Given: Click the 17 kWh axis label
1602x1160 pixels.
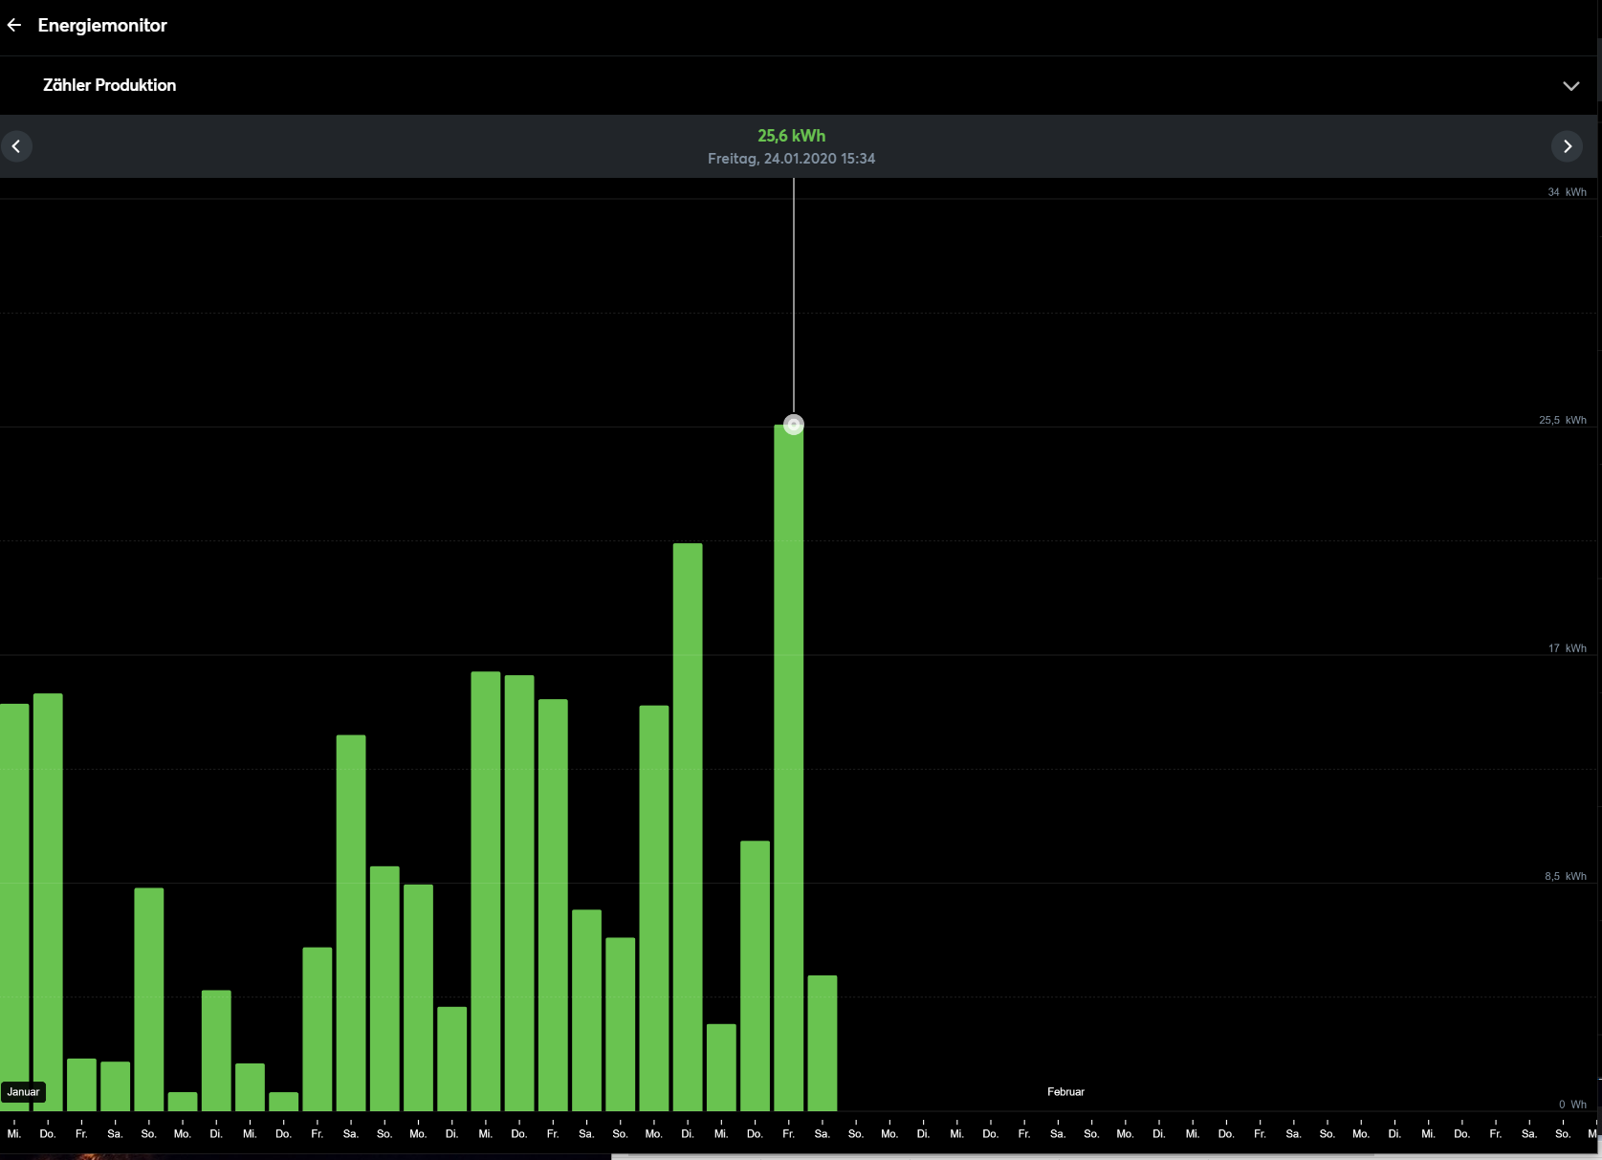Looking at the screenshot, I should click(x=1566, y=648).
